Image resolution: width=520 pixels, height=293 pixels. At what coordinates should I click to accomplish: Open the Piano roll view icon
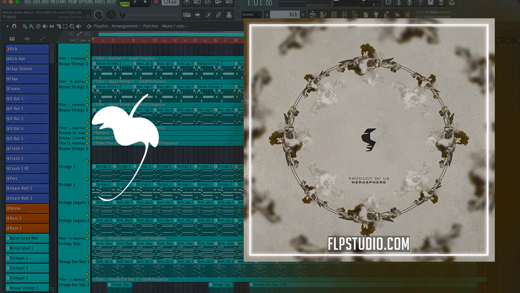[323, 15]
